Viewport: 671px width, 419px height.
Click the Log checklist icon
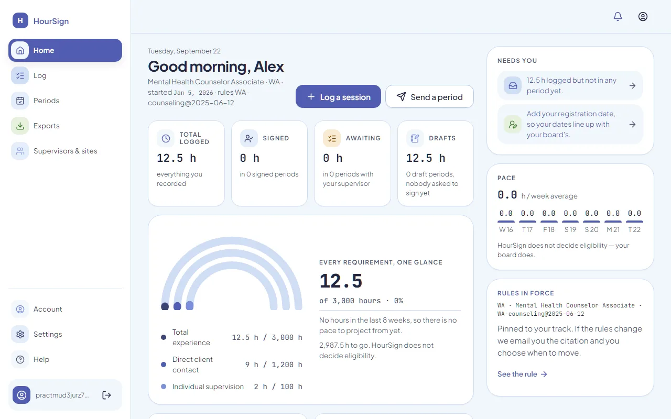tap(20, 75)
